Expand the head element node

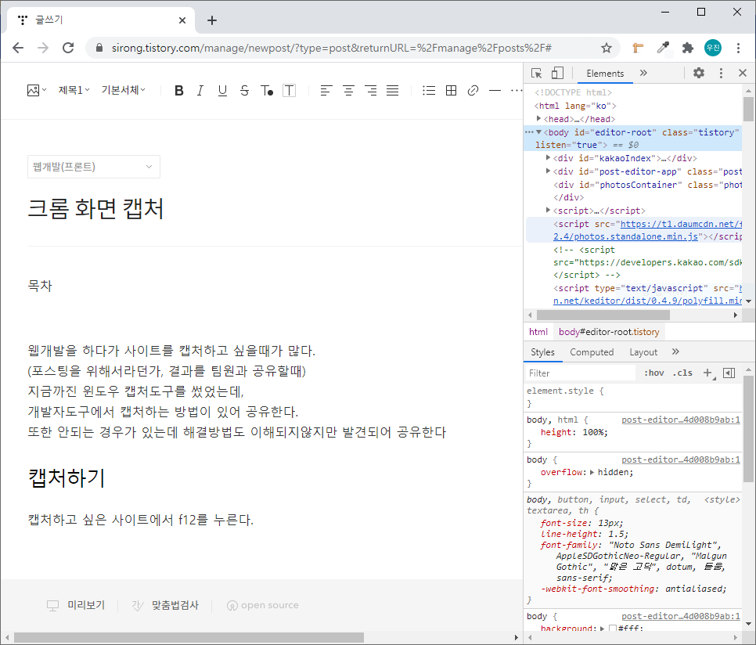538,118
